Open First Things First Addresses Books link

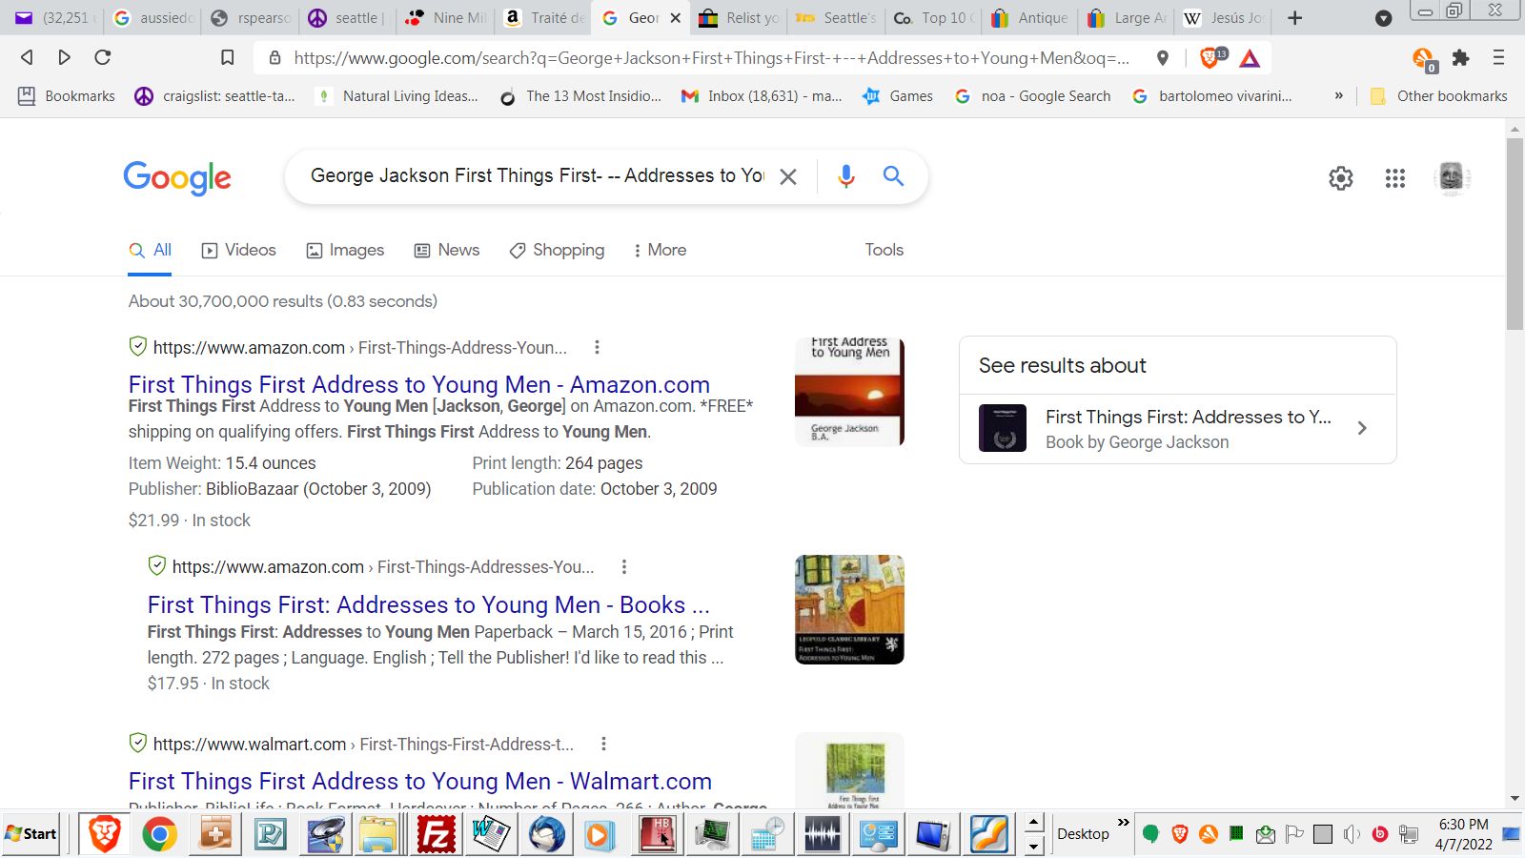(x=429, y=604)
